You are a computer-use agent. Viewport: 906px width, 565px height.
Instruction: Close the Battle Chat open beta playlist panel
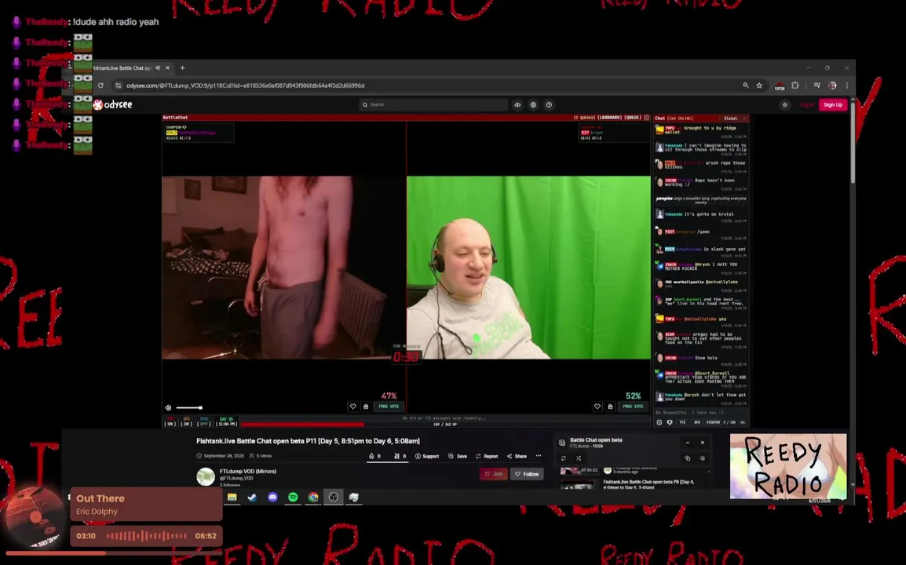[703, 443]
